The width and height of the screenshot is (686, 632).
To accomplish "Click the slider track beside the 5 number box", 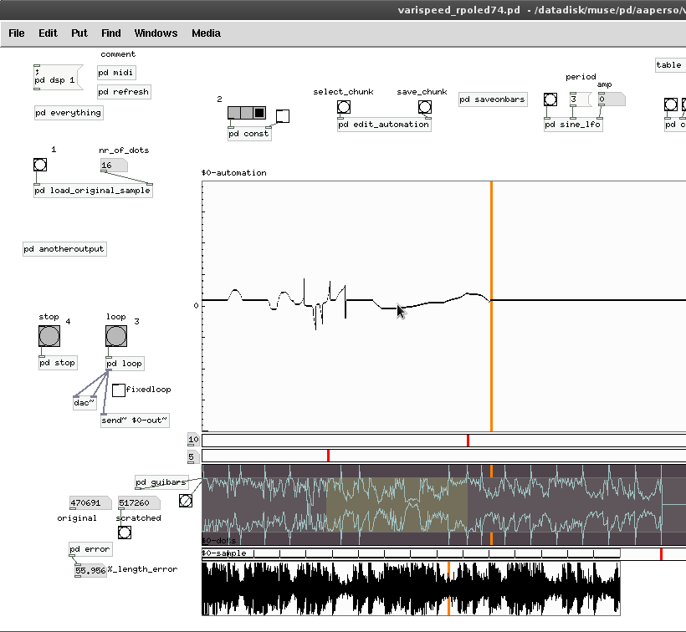I will click(x=443, y=456).
